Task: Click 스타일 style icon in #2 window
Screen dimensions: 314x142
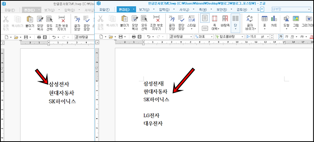Action: [191, 19]
